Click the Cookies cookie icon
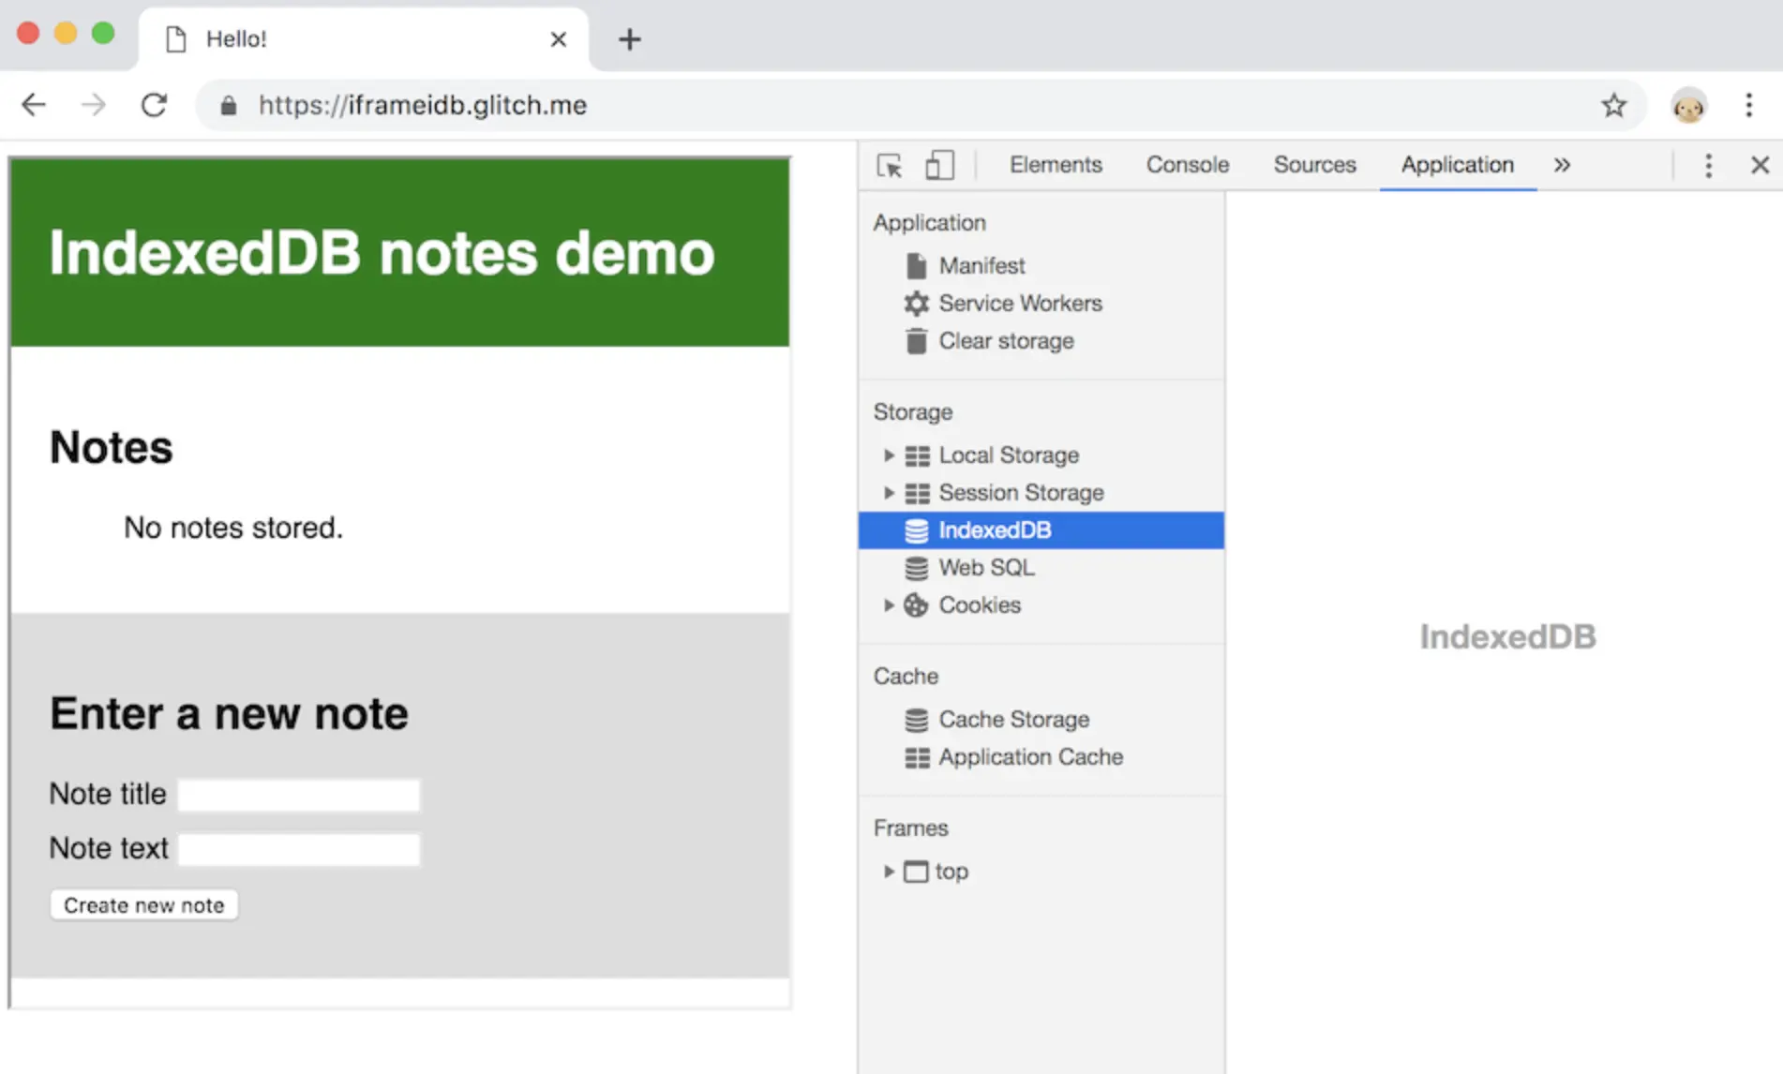Image resolution: width=1783 pixels, height=1074 pixels. (916, 605)
